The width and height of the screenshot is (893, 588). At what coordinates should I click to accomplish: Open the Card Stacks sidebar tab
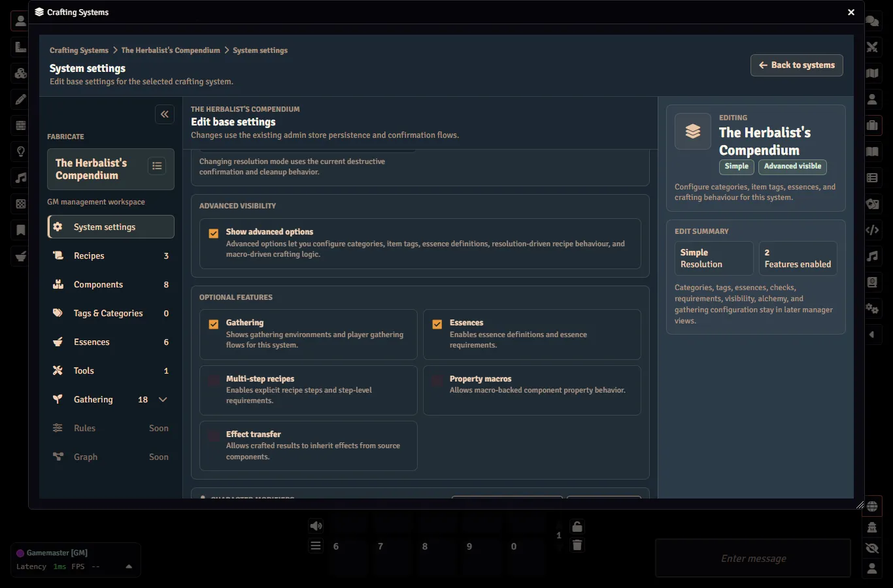pyautogui.click(x=872, y=204)
